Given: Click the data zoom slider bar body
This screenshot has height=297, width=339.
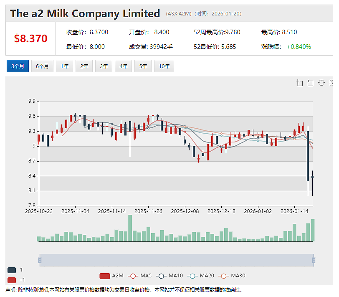Looking at the screenshot, I should 177,260.
